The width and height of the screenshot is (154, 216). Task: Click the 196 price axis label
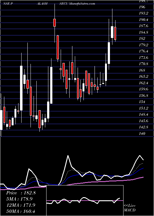pos(142,7)
